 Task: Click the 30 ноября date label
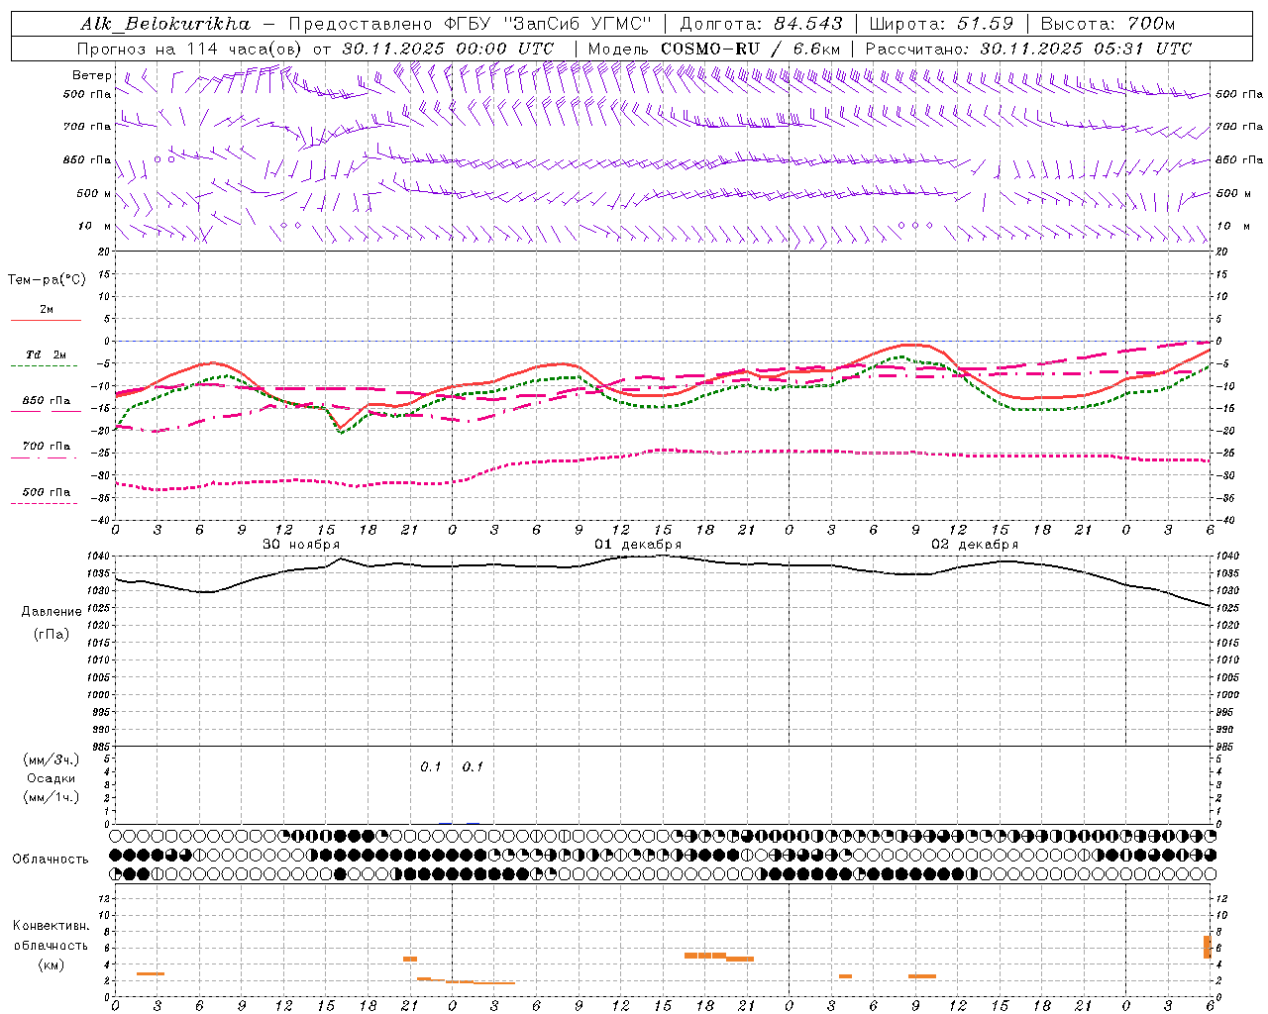pyautogui.click(x=301, y=545)
